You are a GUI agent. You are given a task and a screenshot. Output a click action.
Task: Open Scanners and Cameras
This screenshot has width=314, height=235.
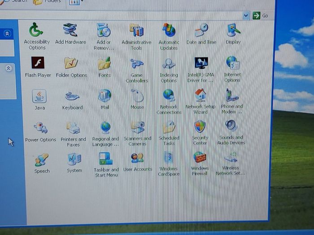click(137, 133)
